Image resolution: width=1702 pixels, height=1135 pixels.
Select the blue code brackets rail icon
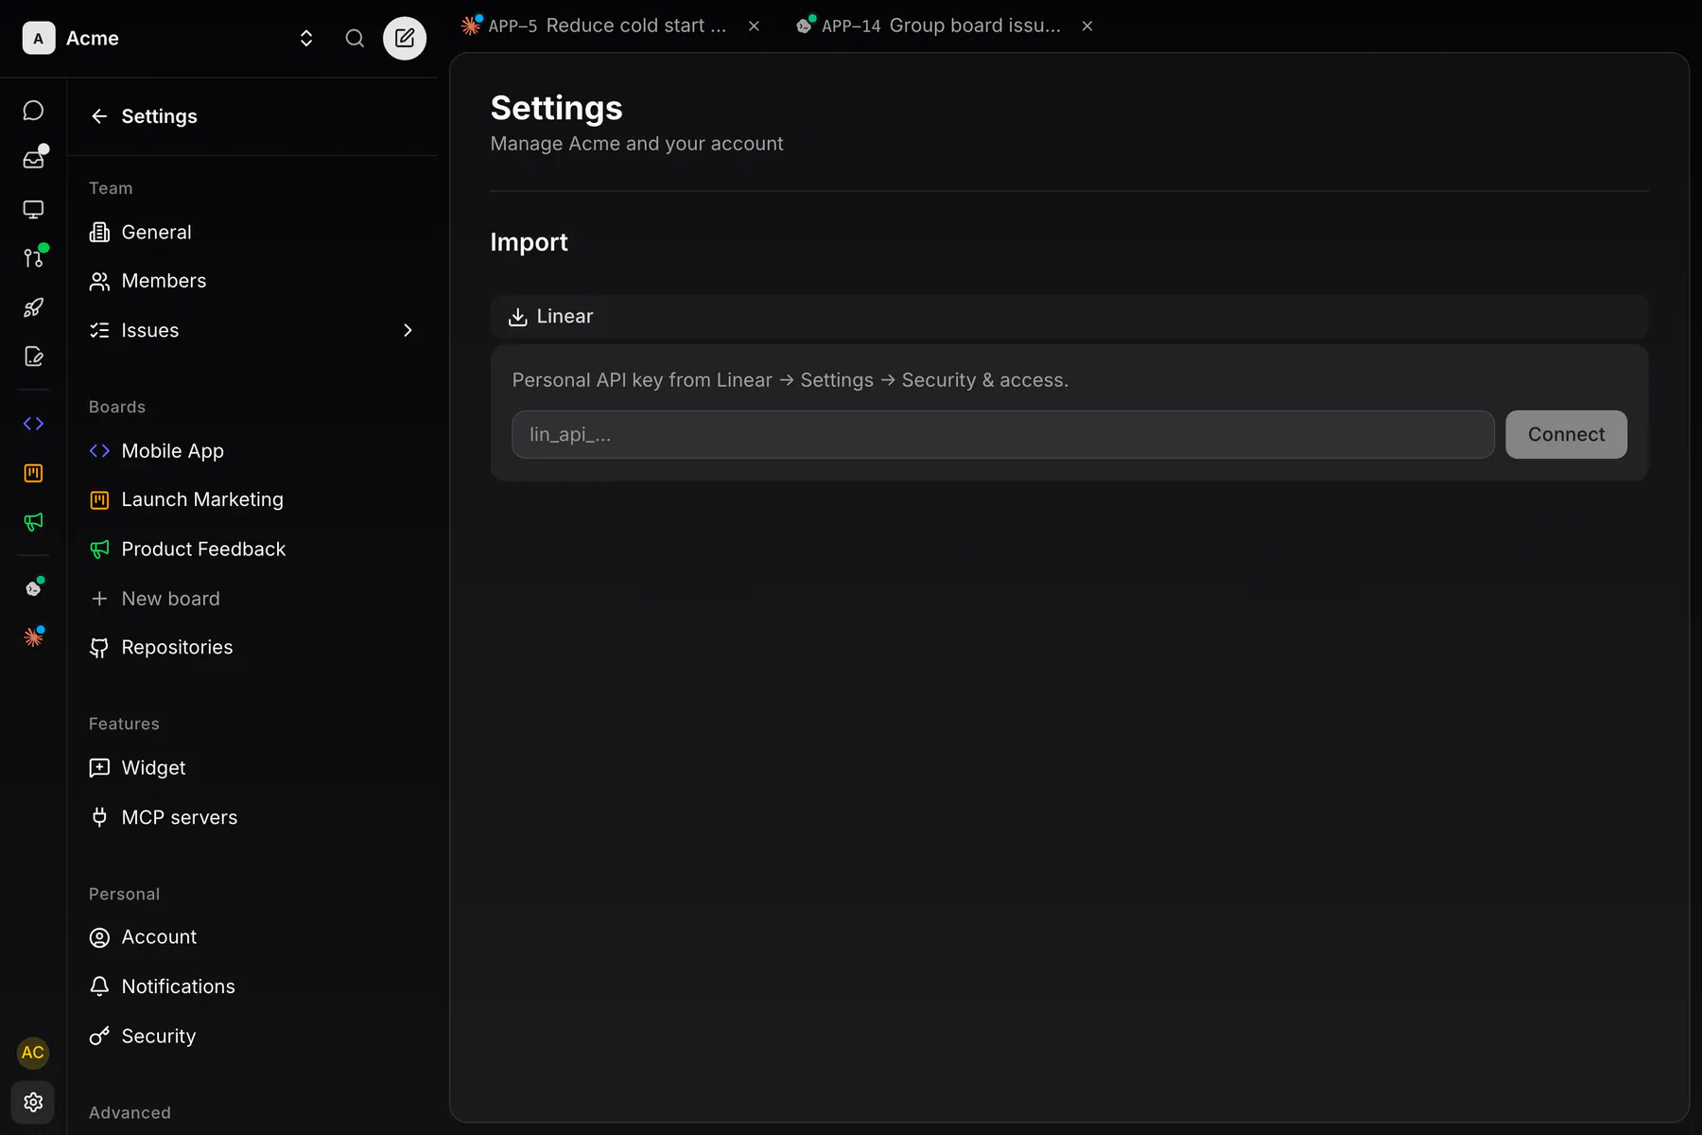tap(33, 424)
